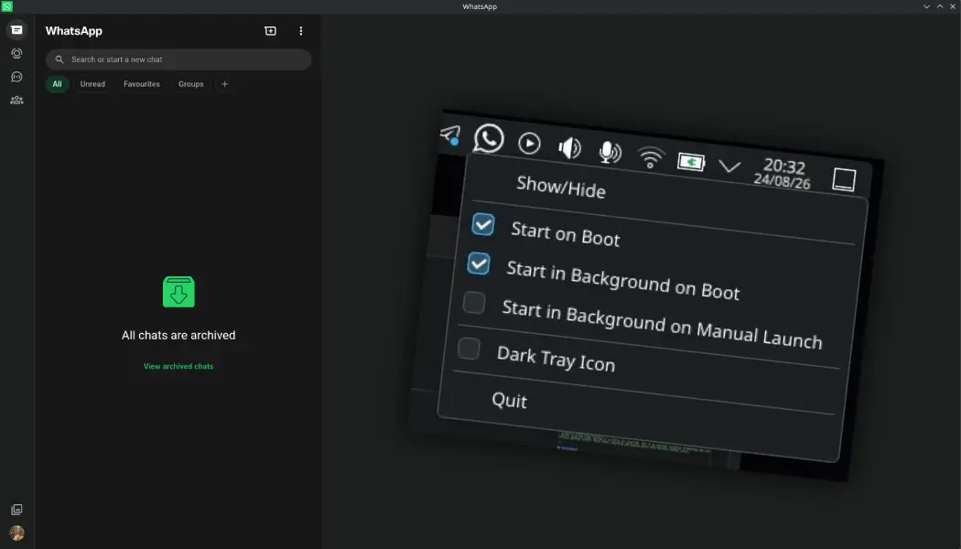Select the Unread chat filter
This screenshot has width=961, height=549.
(x=92, y=84)
